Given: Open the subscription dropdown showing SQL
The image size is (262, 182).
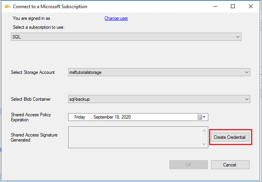Looking at the screenshot, I should pyautogui.click(x=238, y=37).
